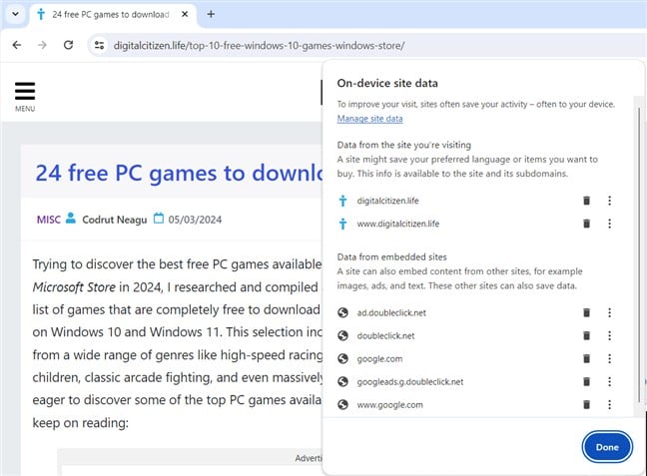The image size is (647, 476).
Task: Click the site data panel scrollbar
Action: point(639,254)
